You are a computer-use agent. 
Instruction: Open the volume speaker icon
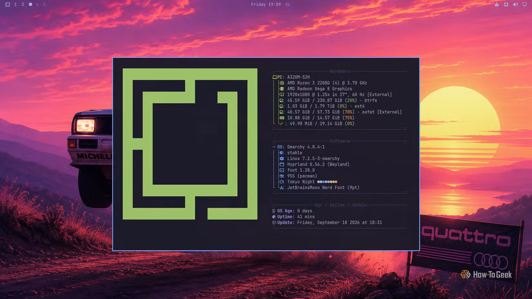(x=516, y=5)
